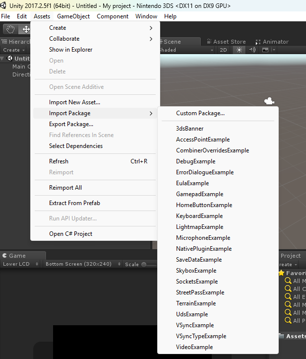Image resolution: width=306 pixels, height=359 pixels.
Task: Open the File menu
Action: tap(5, 16)
